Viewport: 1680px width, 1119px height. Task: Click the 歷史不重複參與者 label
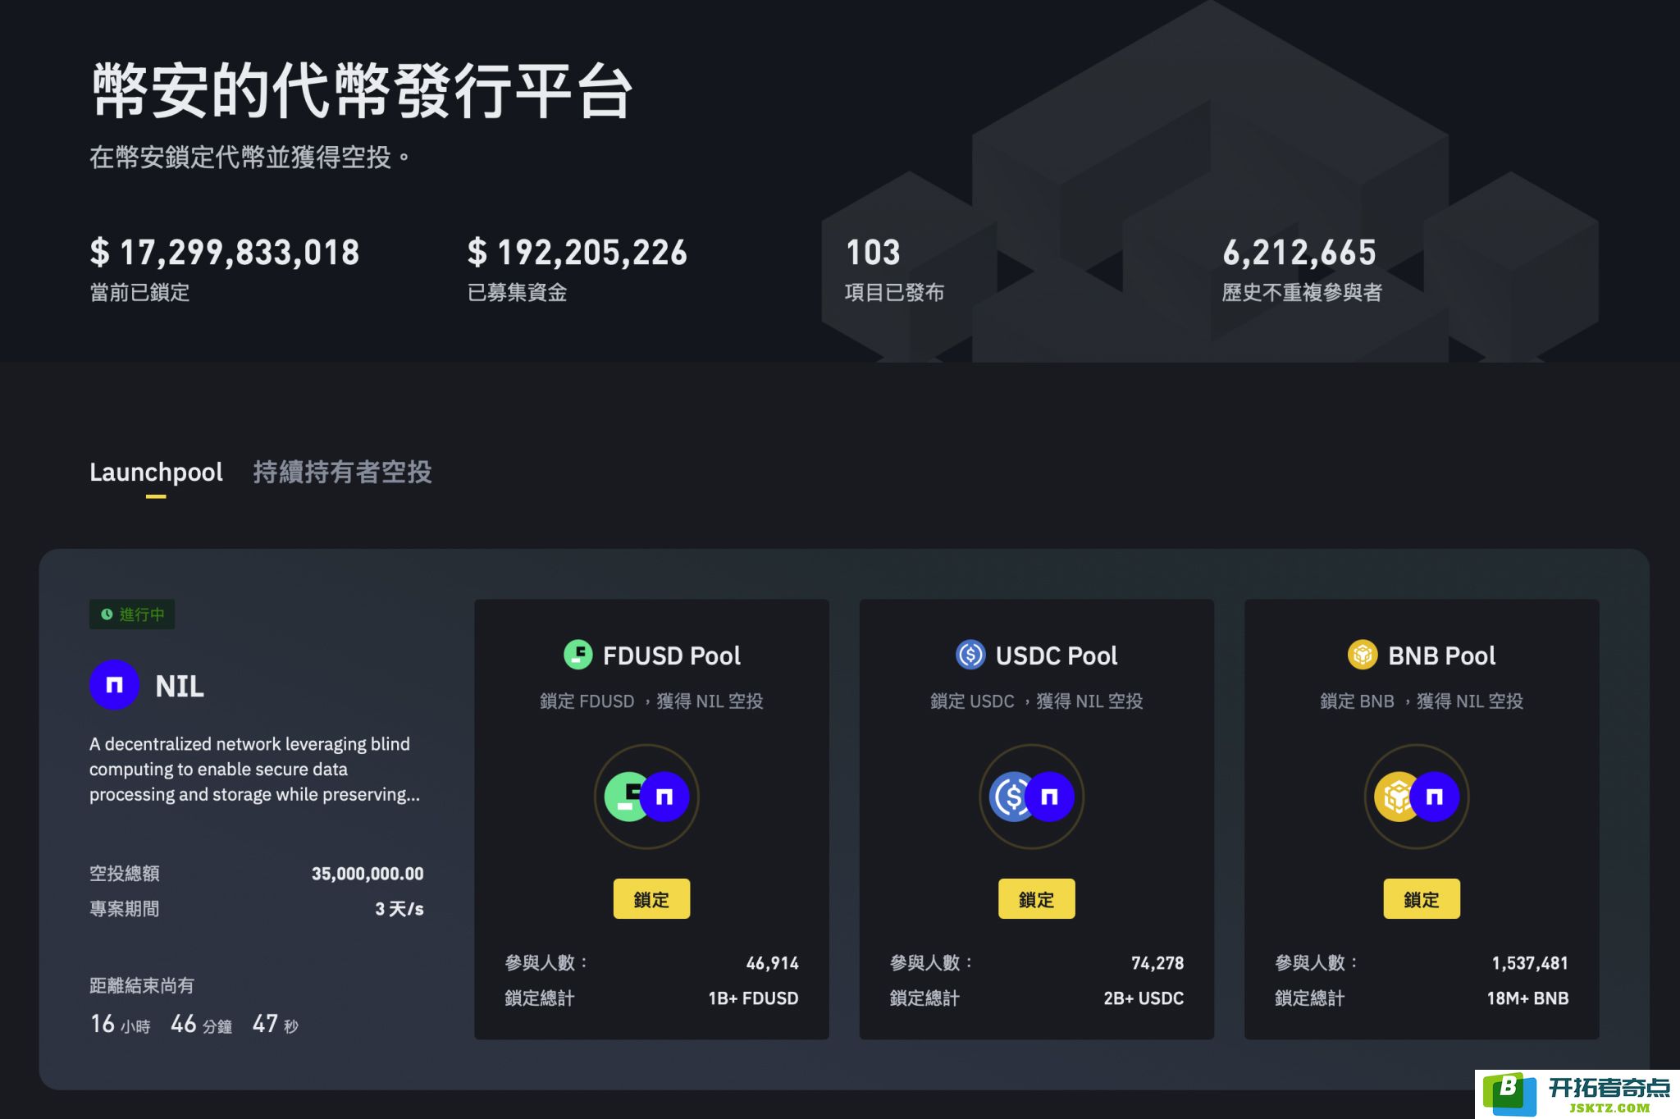coord(1302,293)
